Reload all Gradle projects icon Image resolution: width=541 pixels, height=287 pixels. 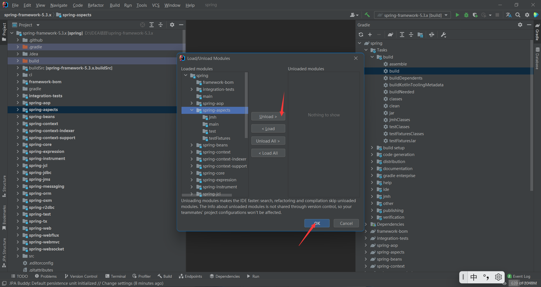(361, 35)
